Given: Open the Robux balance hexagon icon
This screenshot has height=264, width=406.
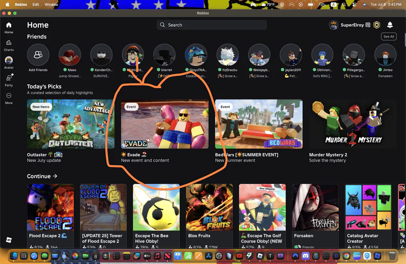Looking at the screenshot, I should pos(377,25).
